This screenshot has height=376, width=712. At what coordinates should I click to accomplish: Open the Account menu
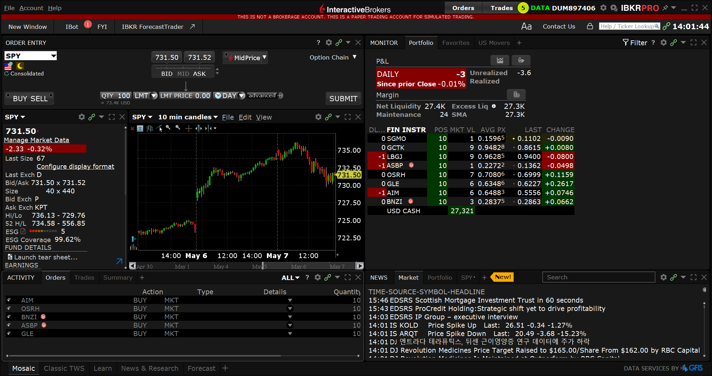click(31, 8)
